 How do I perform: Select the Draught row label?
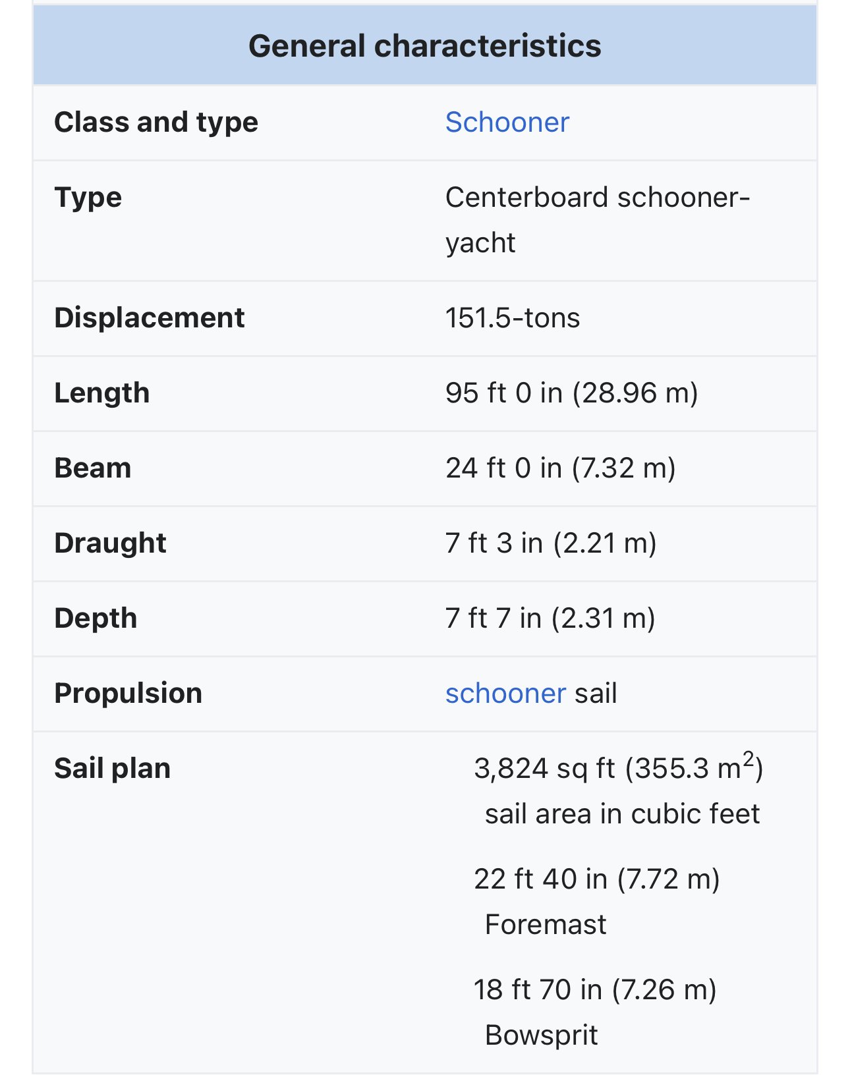coord(110,543)
